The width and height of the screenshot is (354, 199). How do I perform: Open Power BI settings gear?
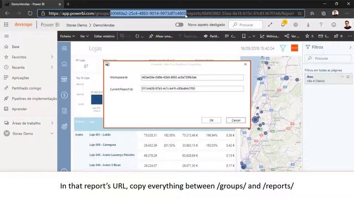pyautogui.click(x=295, y=24)
